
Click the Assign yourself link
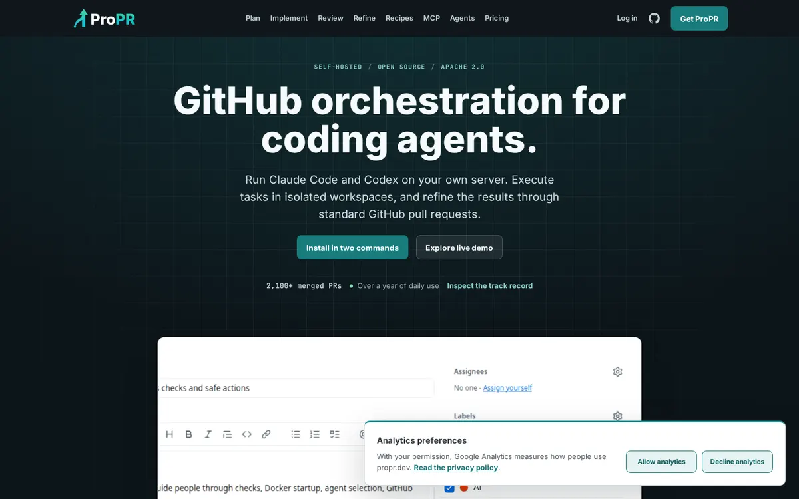(x=507, y=388)
